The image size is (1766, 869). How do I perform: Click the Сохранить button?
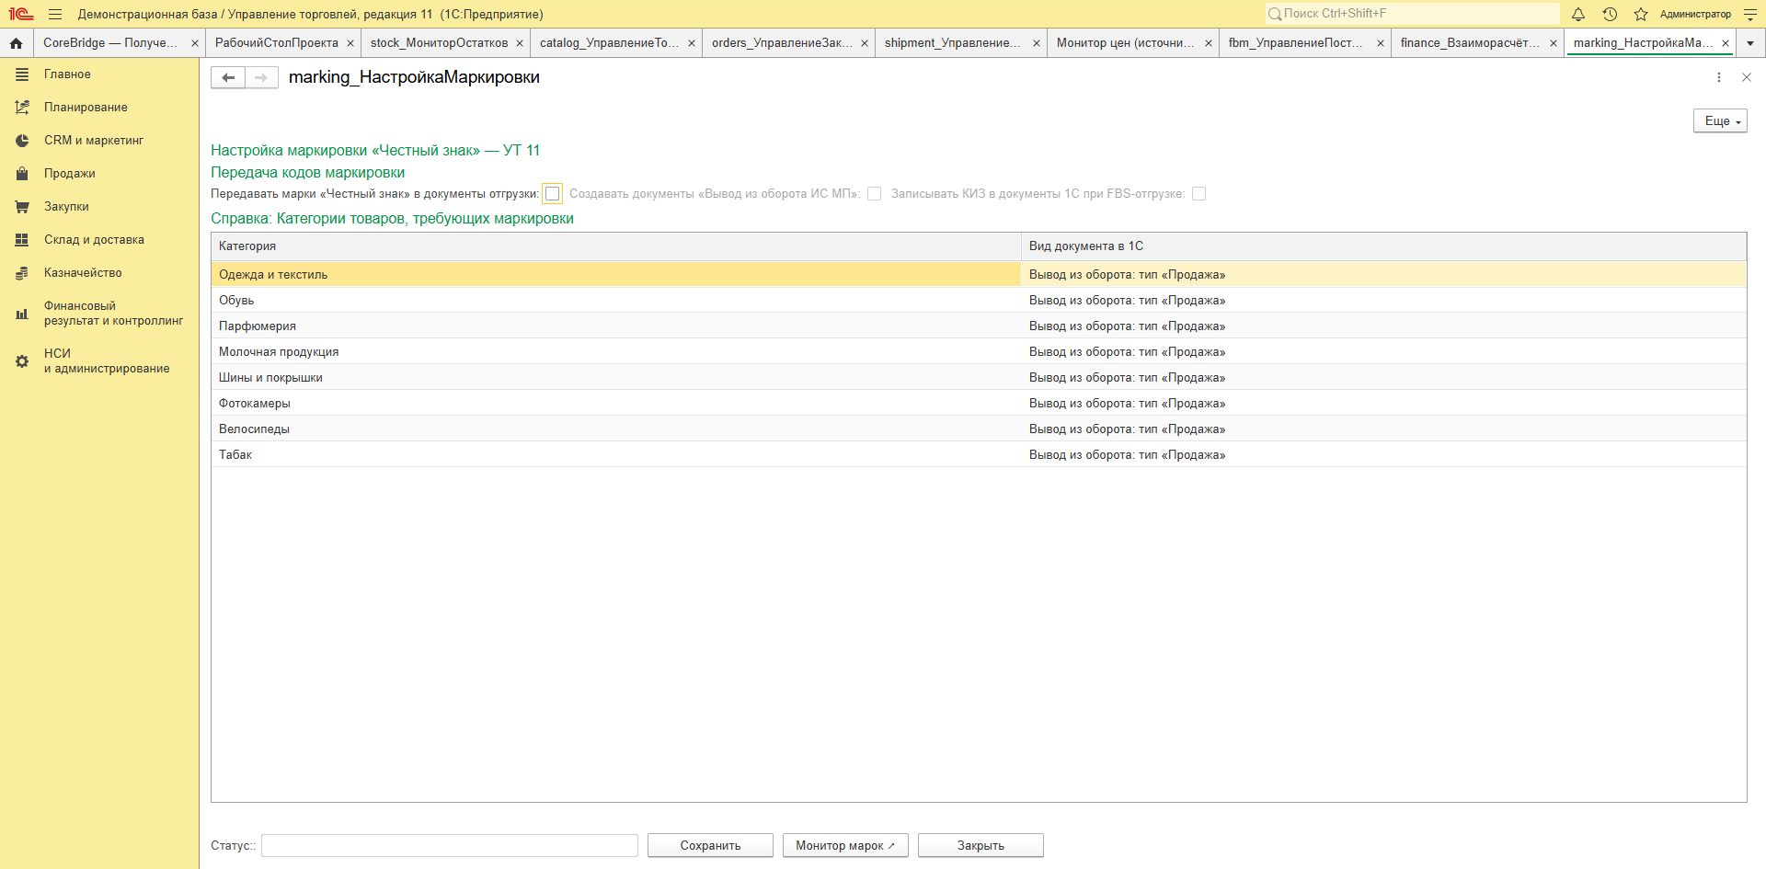710,846
